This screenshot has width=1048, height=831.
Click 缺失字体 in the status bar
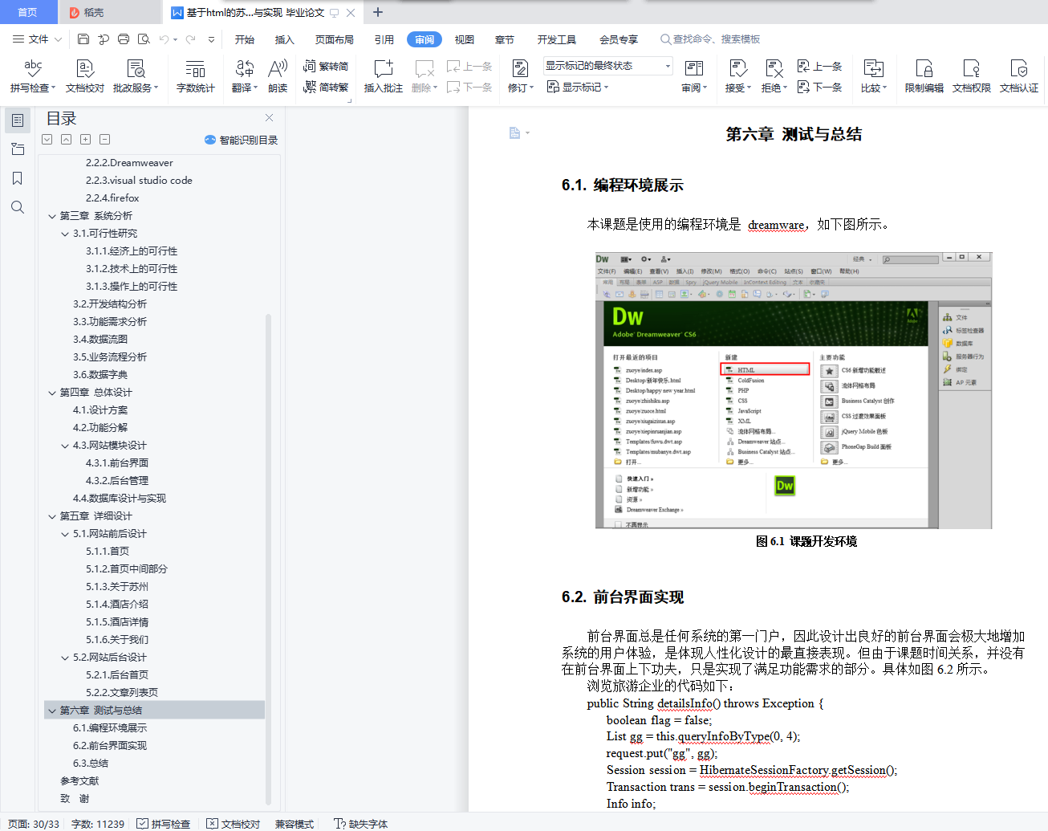pos(361,824)
